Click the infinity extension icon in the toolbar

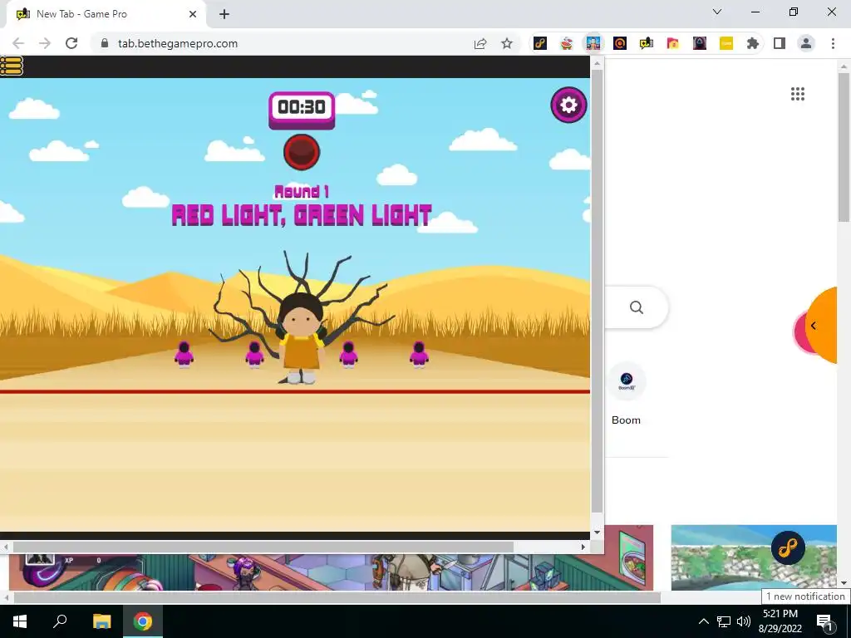click(x=540, y=43)
